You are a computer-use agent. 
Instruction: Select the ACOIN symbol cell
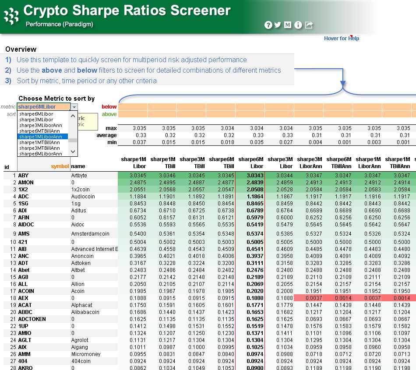[44, 291]
